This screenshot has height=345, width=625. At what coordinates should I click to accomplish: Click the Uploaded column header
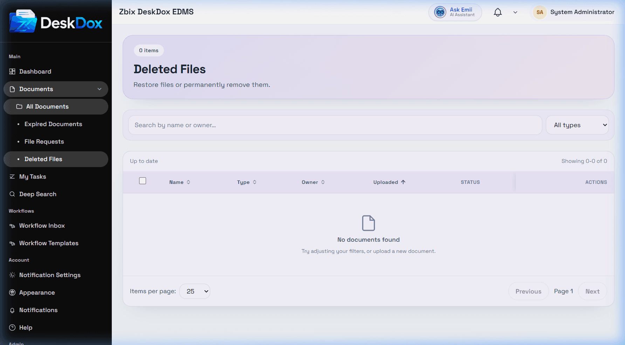click(x=389, y=182)
